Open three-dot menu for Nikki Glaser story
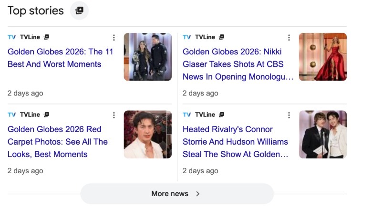Image resolution: width=372 pixels, height=209 pixels. point(289,37)
